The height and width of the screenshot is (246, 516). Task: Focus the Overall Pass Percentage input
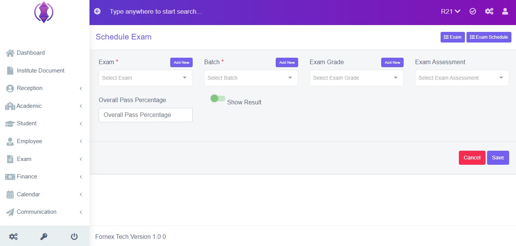click(145, 115)
